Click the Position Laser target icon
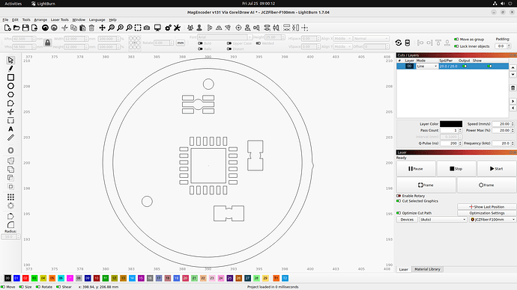Screen dimensions: 517x290 [238, 28]
